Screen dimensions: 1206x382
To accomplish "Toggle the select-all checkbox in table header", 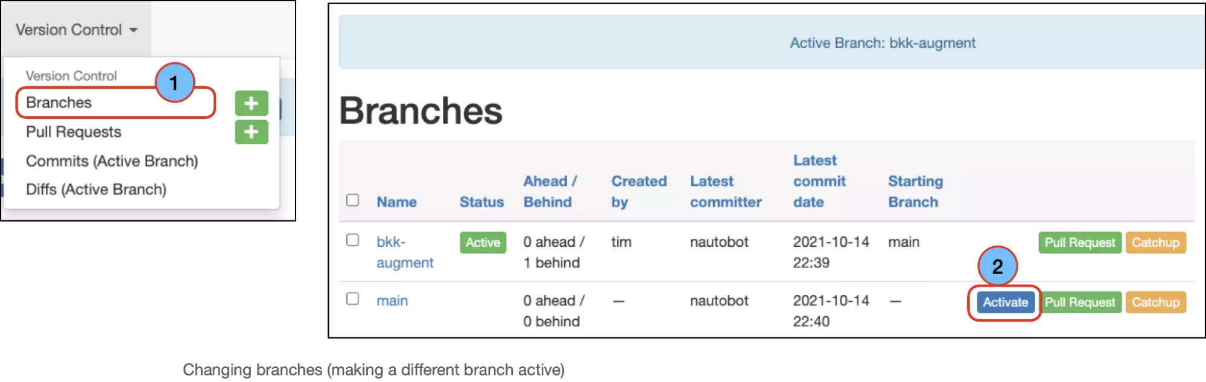I will point(353,200).
